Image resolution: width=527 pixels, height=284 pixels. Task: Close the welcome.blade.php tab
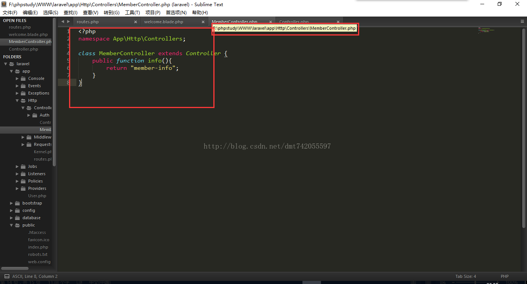click(x=203, y=22)
